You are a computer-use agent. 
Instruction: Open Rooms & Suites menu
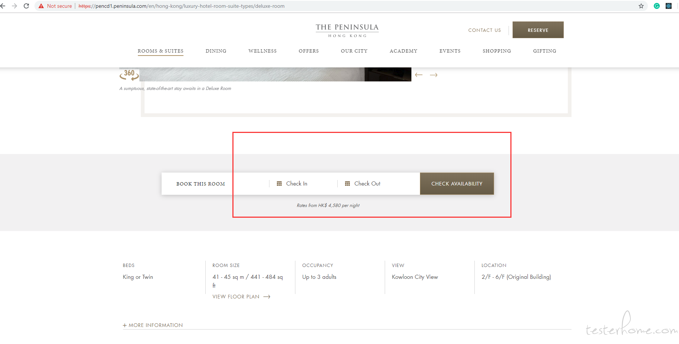(160, 51)
